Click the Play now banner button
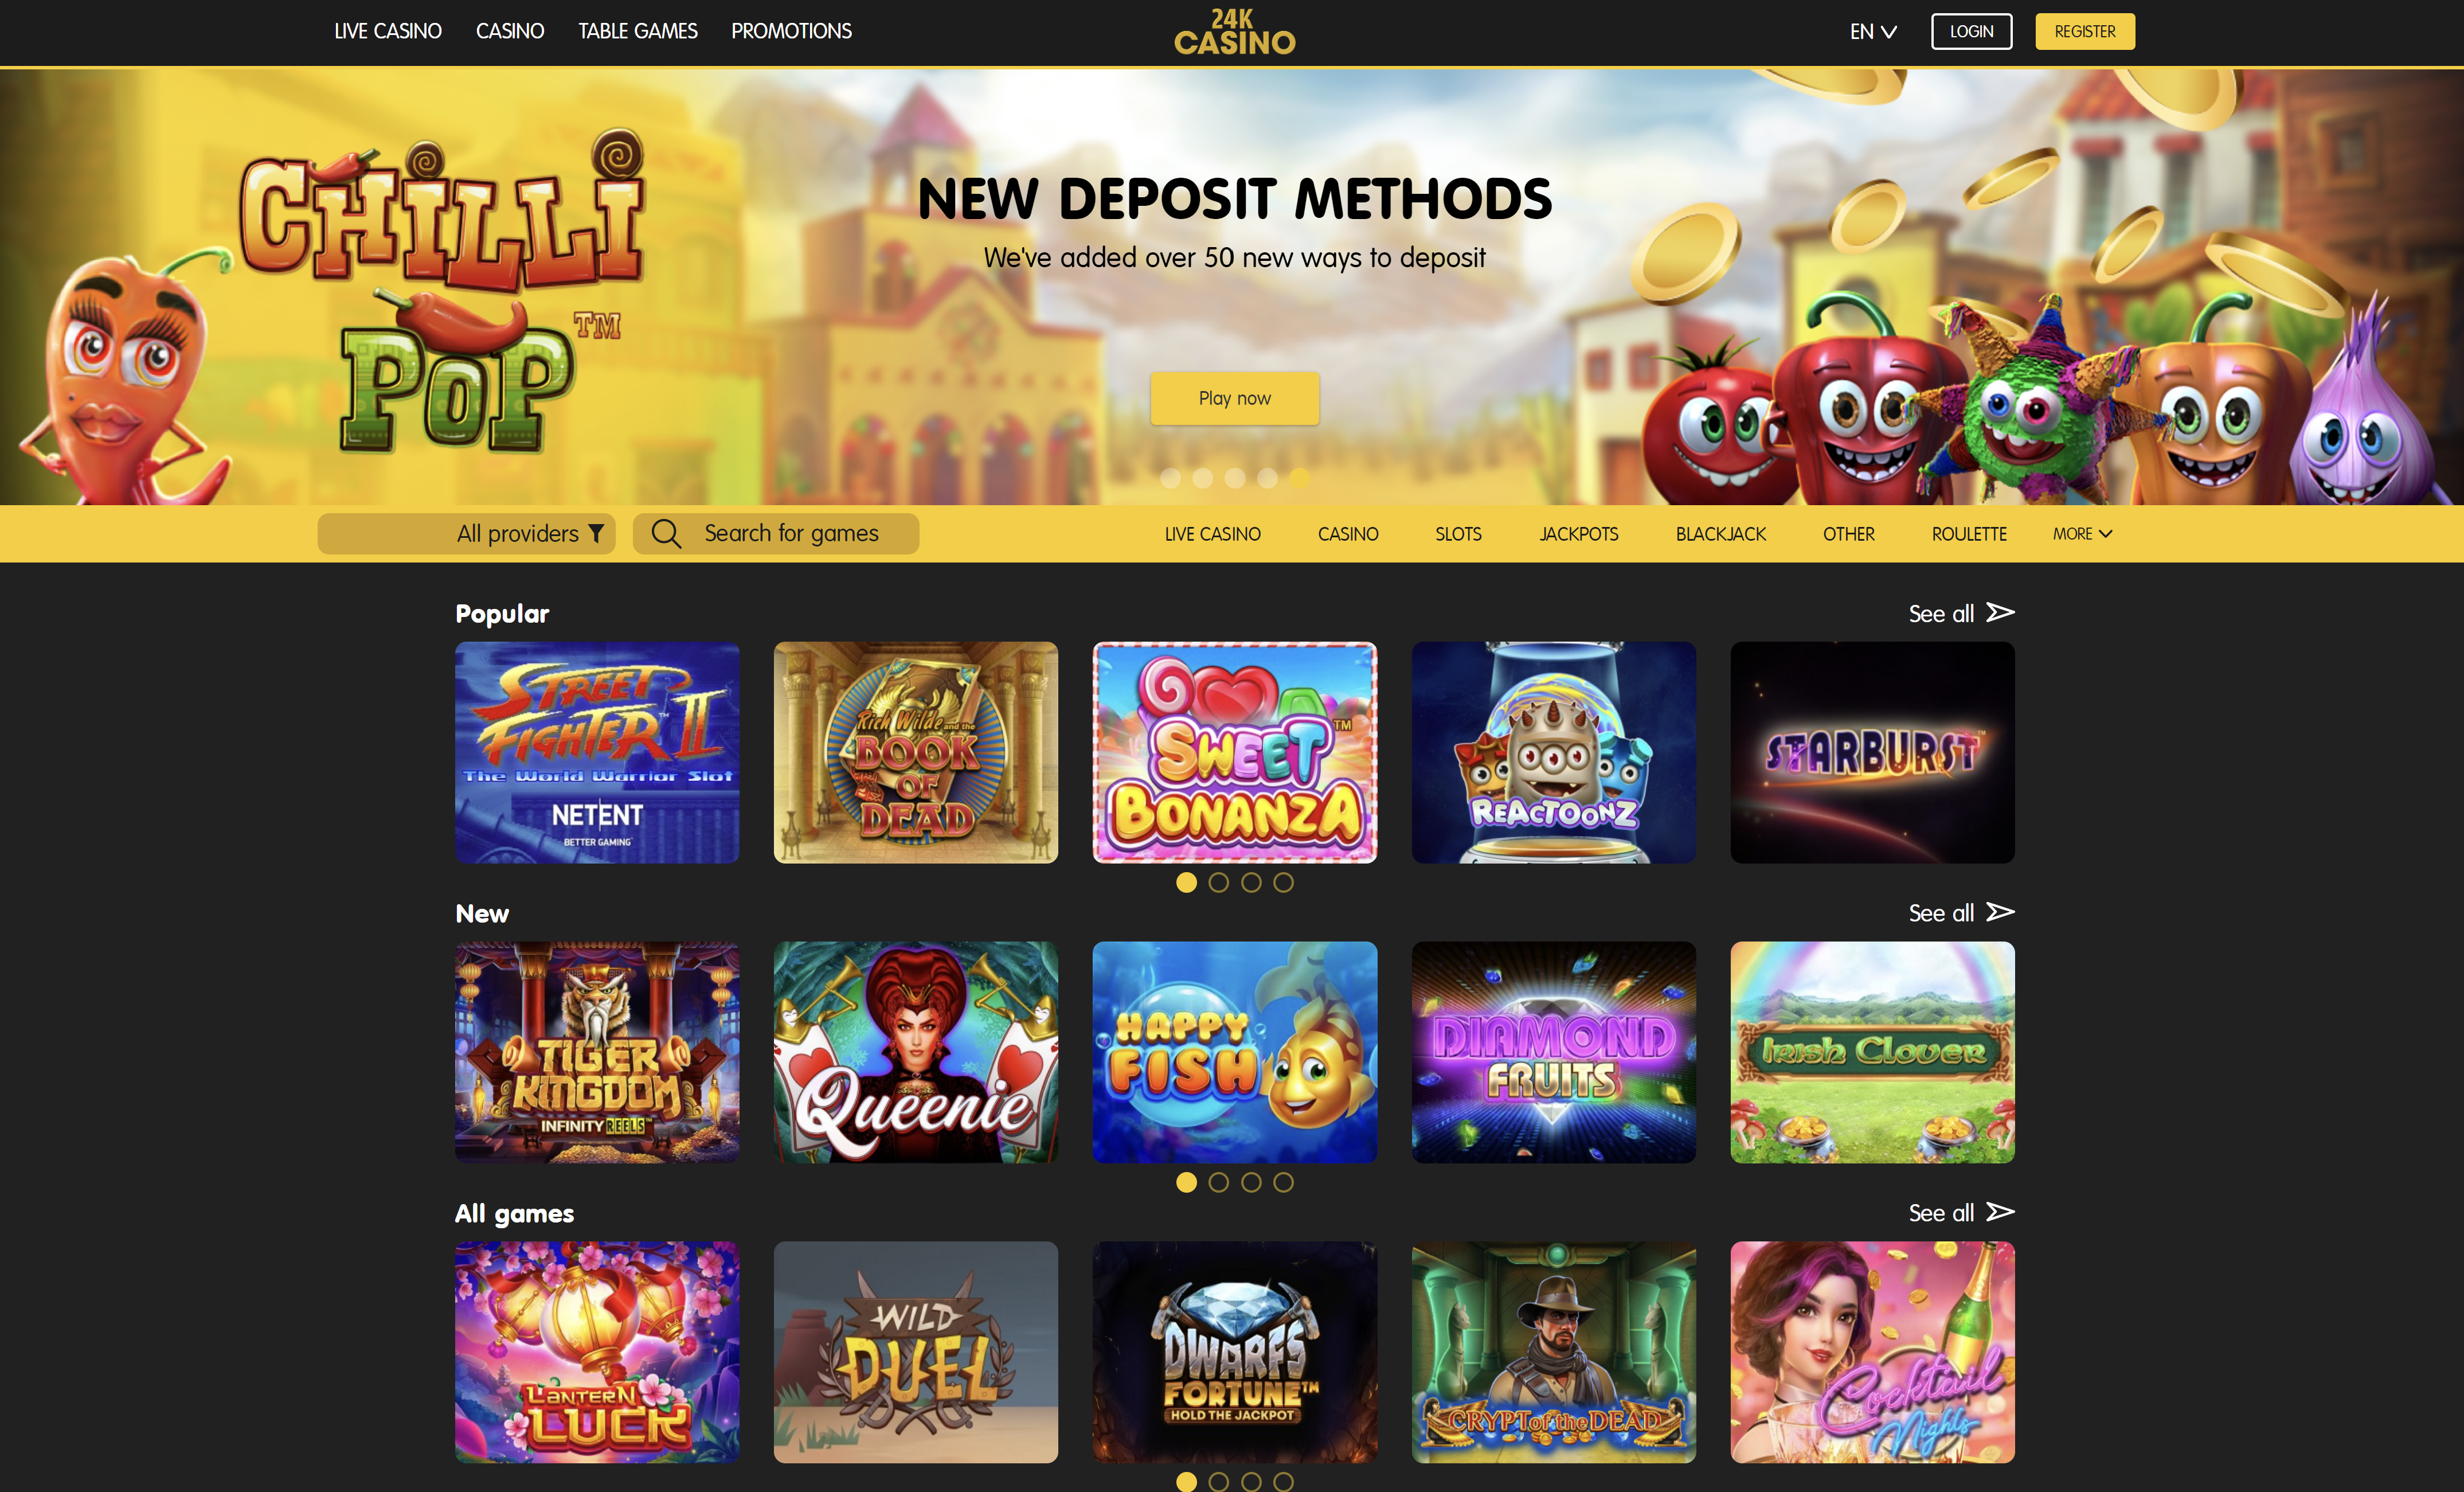 coord(1234,398)
